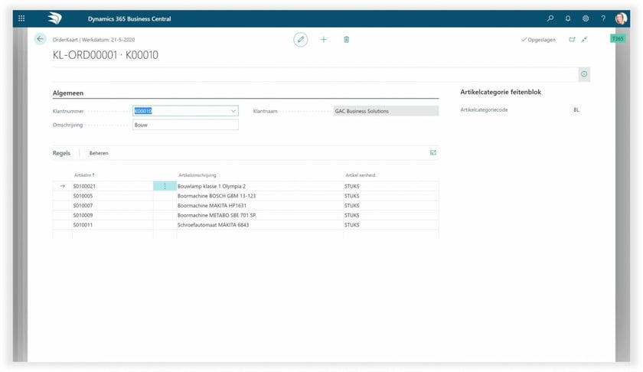Open the settings gear icon
Image resolution: width=643 pixels, height=372 pixels.
coord(586,18)
